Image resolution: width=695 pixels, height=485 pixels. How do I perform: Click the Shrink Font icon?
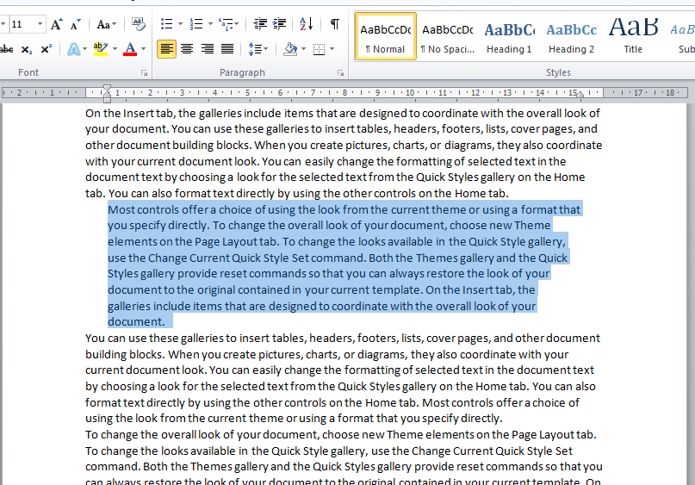75,24
